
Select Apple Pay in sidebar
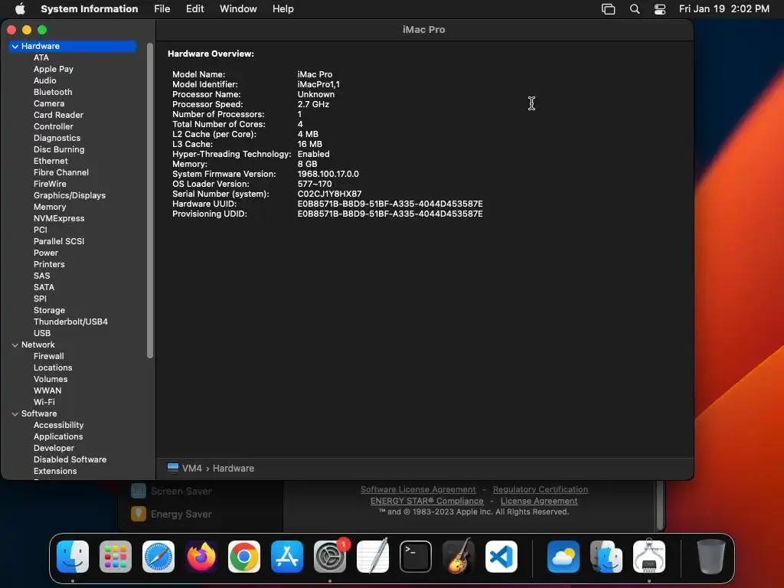click(x=54, y=69)
